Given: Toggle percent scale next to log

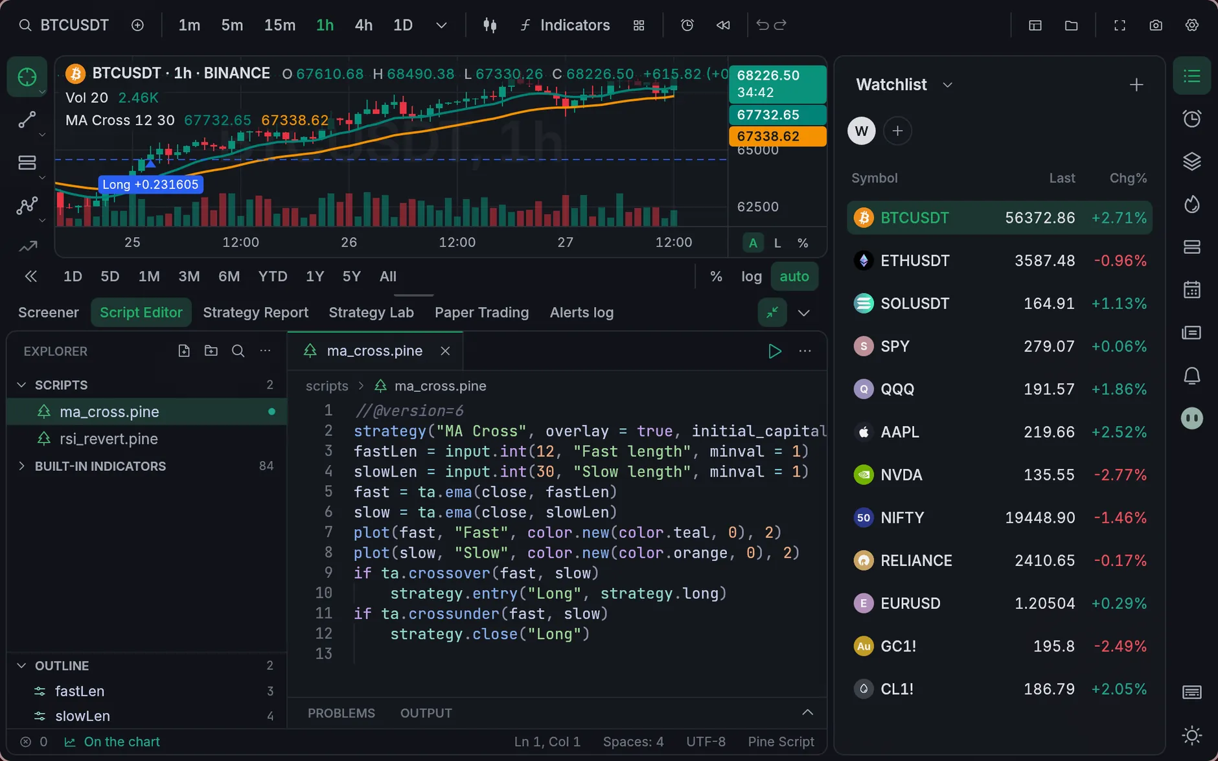Looking at the screenshot, I should pyautogui.click(x=716, y=277).
